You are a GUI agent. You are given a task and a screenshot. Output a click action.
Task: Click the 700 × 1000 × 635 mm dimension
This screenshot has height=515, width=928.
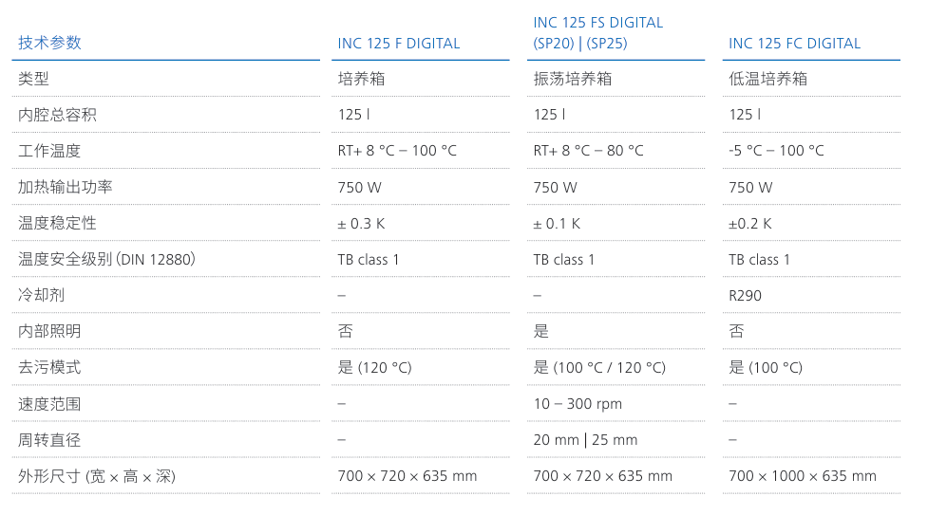(802, 476)
